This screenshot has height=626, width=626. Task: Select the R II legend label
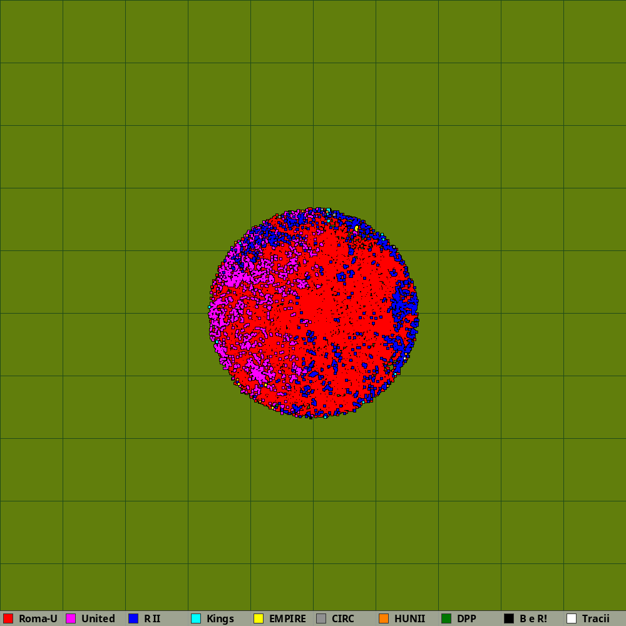[x=152, y=618]
